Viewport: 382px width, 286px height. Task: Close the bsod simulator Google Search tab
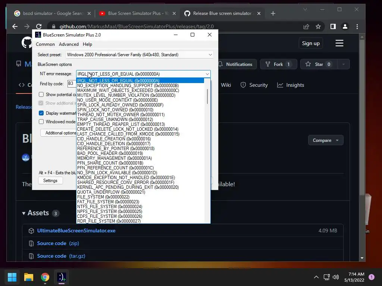point(89,13)
